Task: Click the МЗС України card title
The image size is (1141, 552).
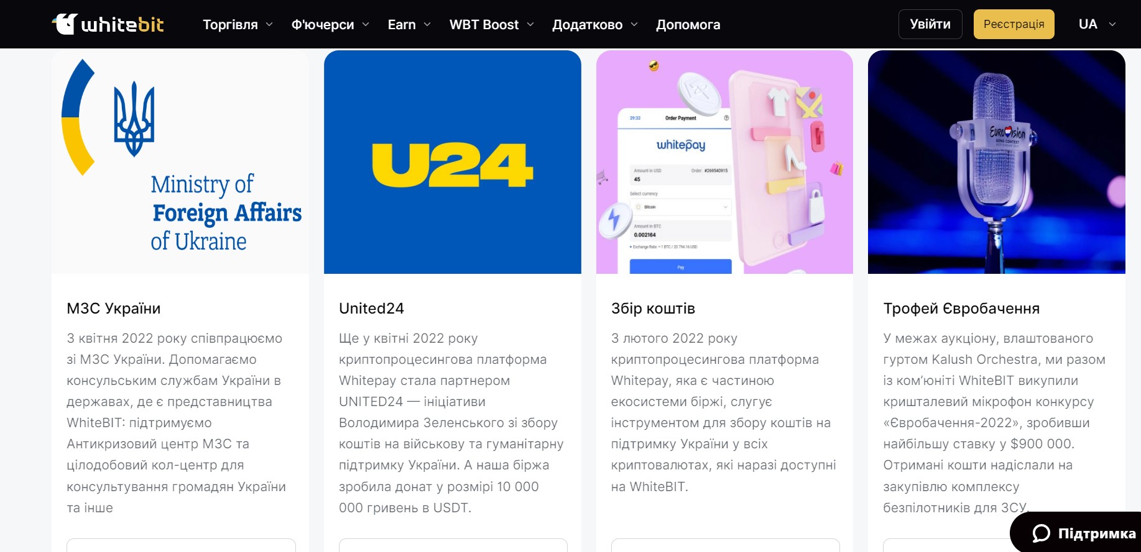Action: point(114,309)
